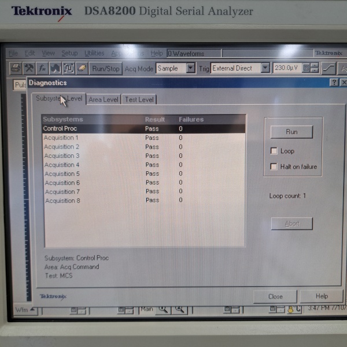Click the thermometer °C temperature status icon
Viewport: 347px width, 347px height.
pos(294,309)
